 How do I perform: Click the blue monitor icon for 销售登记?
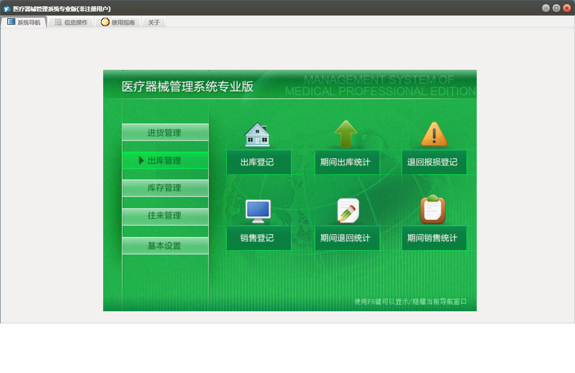(258, 211)
